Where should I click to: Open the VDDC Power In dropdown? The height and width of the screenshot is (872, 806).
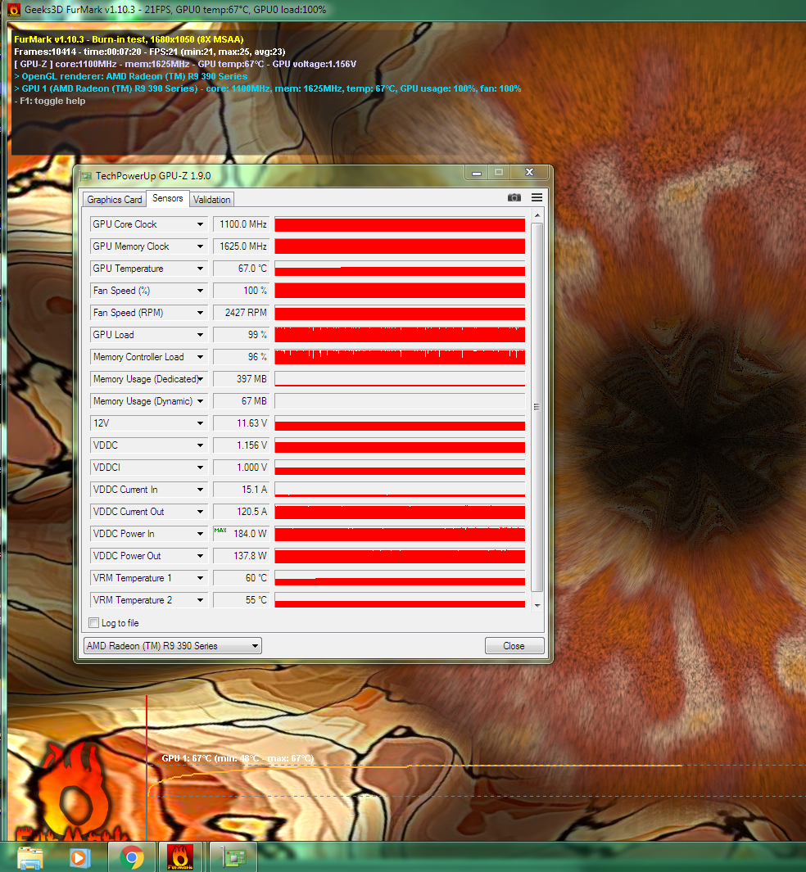tap(200, 534)
